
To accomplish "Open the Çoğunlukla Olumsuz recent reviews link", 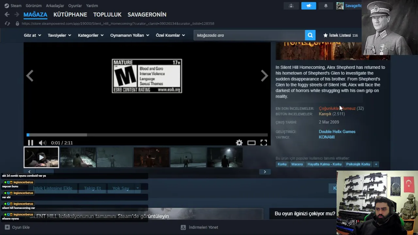I will [x=337, y=108].
